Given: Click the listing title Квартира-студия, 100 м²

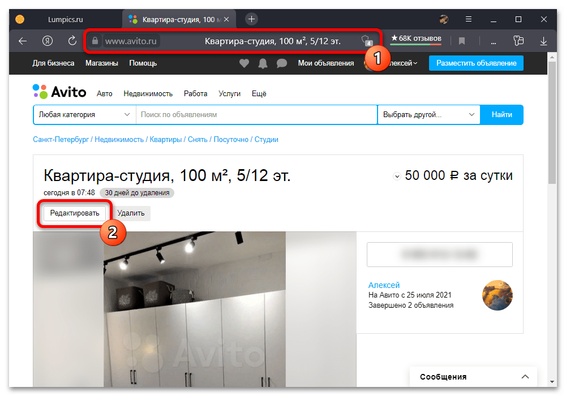Looking at the screenshot, I should tap(167, 175).
